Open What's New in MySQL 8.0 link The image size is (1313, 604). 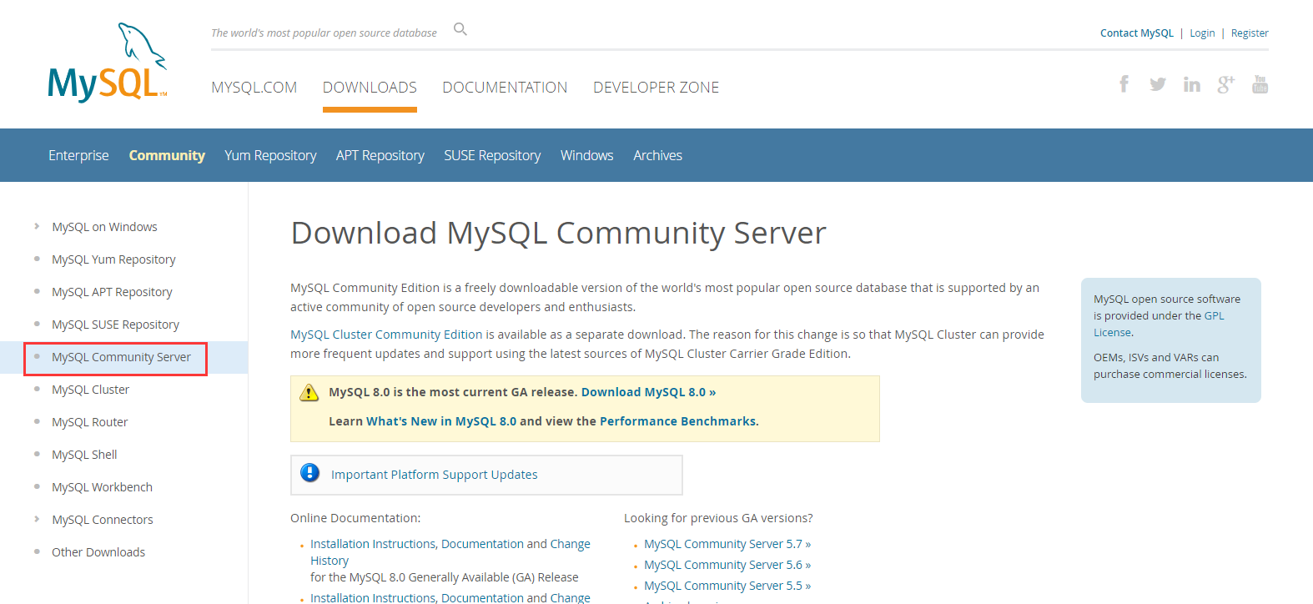coord(441,421)
